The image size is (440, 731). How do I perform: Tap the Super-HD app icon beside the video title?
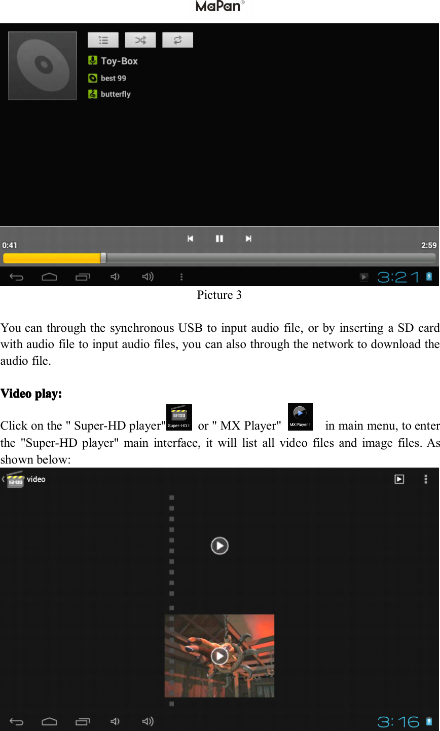[15, 479]
